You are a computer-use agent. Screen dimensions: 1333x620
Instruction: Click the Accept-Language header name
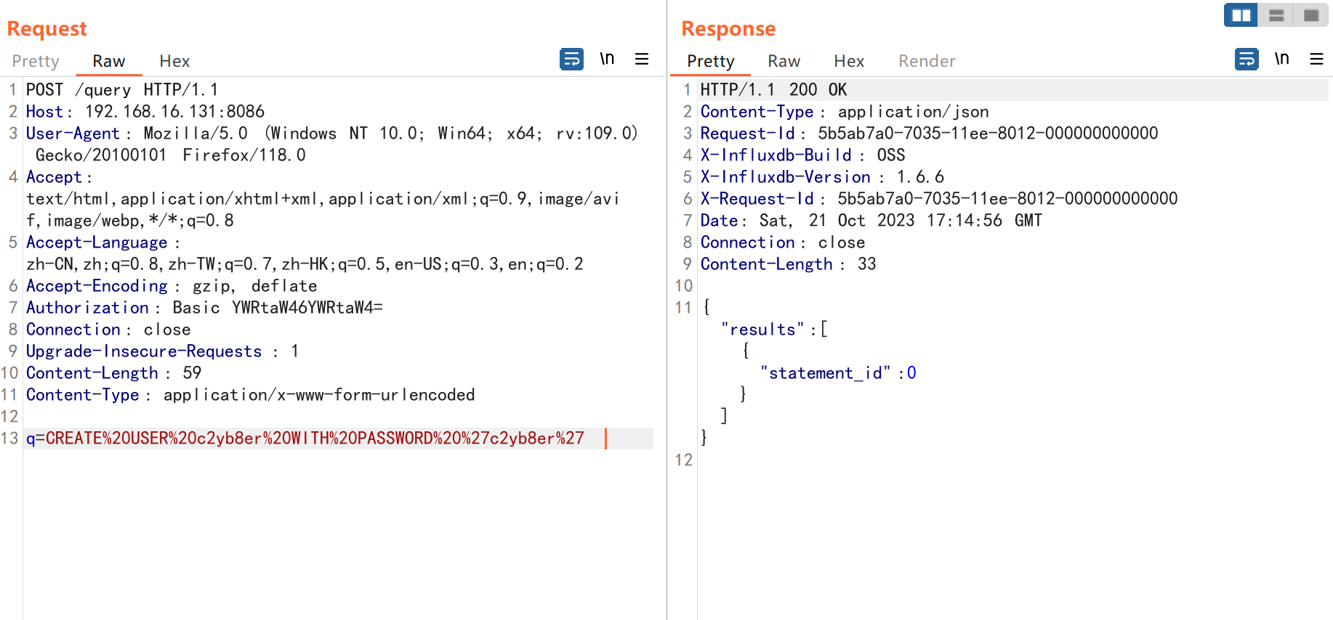(97, 242)
